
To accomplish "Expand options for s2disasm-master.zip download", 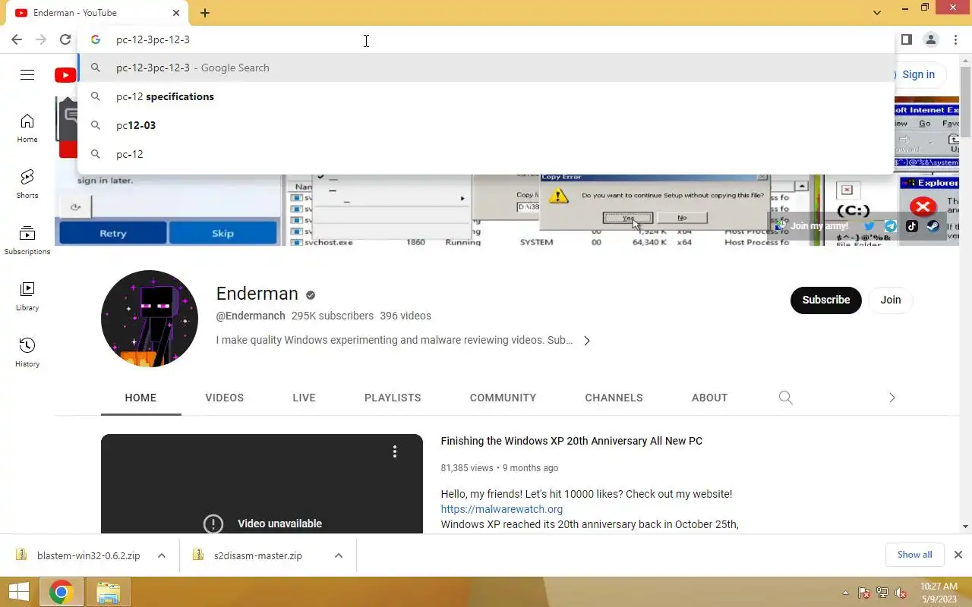I will (339, 555).
